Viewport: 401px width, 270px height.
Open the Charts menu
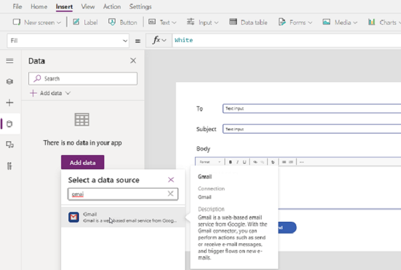click(x=384, y=22)
